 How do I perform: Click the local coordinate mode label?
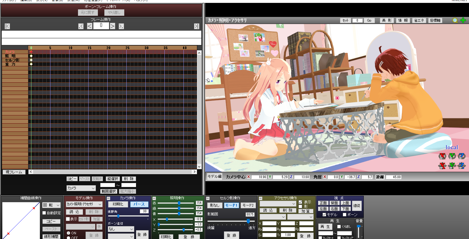pos(452,147)
